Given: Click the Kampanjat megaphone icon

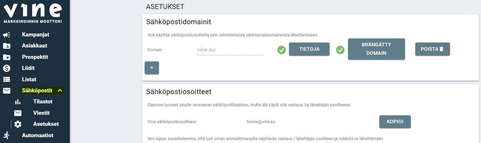Looking at the screenshot, I should tap(7, 35).
